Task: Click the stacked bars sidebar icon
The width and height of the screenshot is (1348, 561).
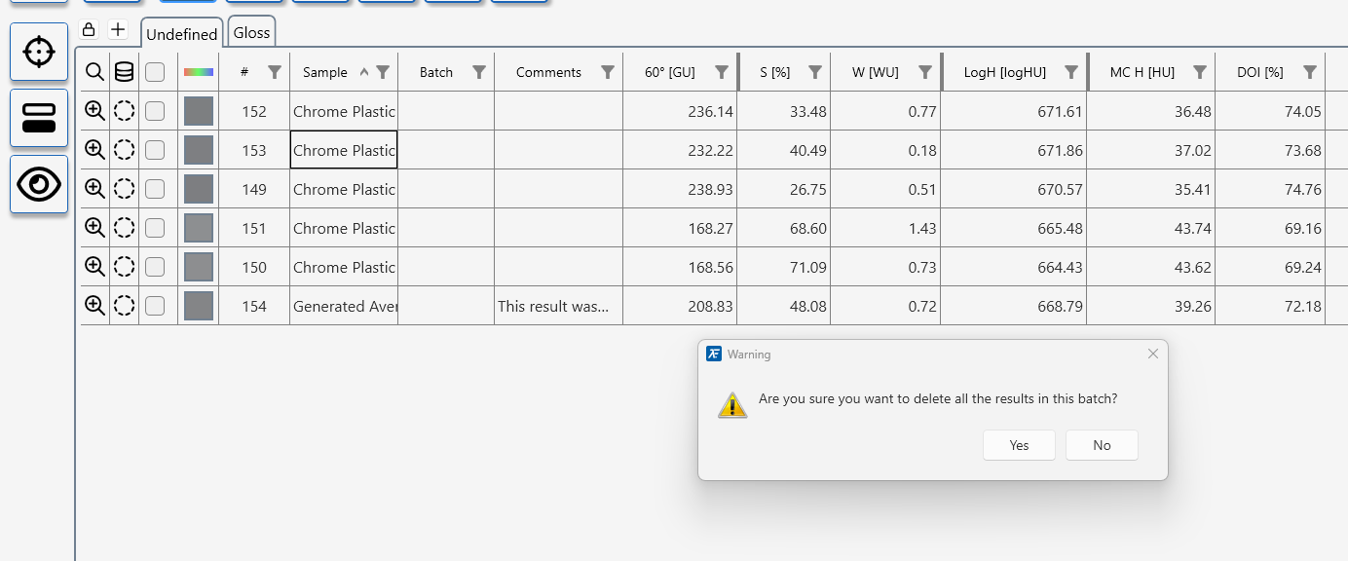Action: point(39,118)
